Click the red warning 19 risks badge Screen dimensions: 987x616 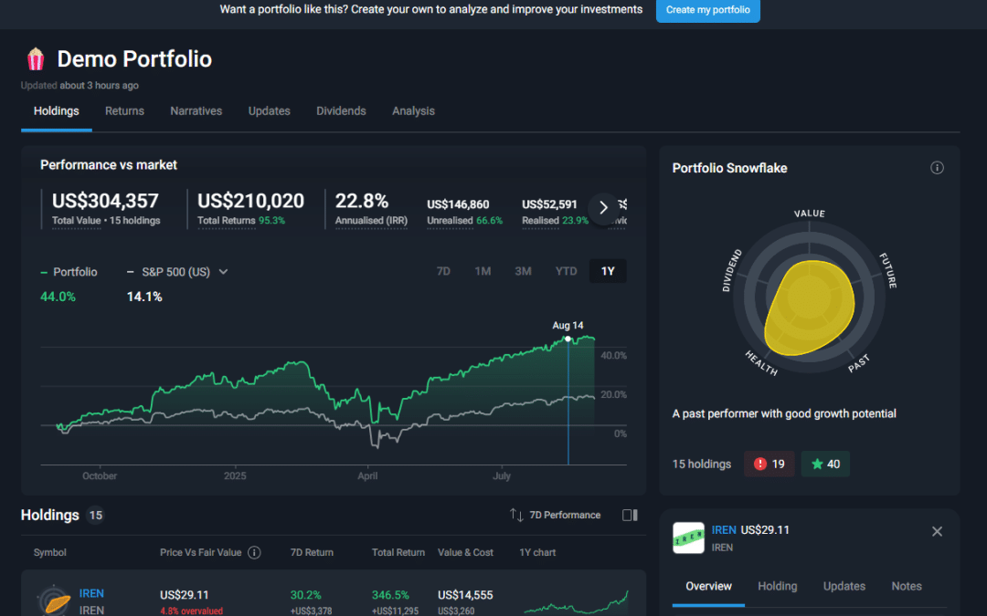pos(769,464)
